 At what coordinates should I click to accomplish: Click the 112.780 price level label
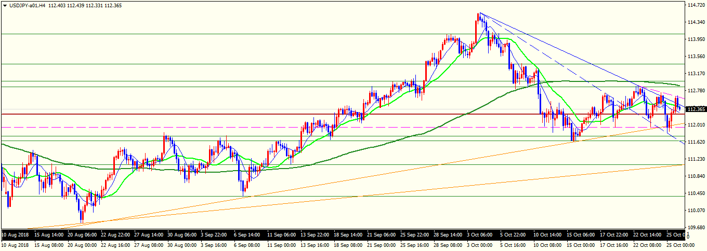click(x=696, y=91)
